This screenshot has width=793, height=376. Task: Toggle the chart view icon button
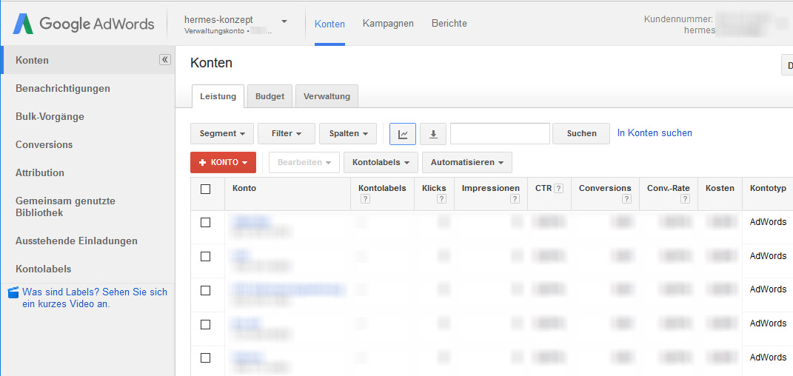pos(403,133)
